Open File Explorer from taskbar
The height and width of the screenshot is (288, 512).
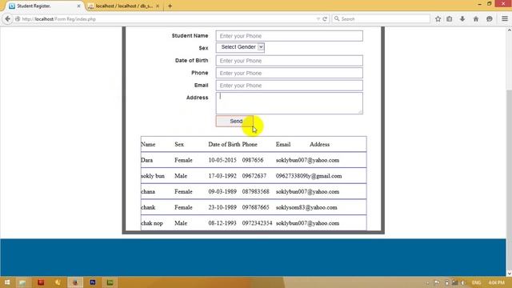tap(22, 282)
